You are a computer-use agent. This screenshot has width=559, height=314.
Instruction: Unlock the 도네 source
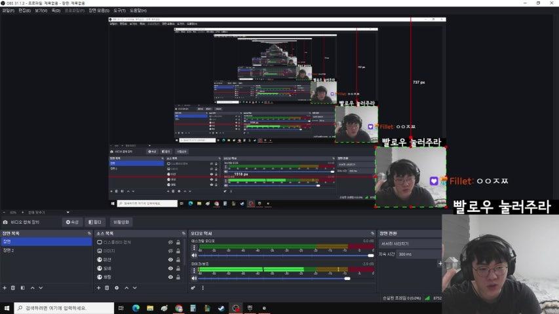click(x=178, y=268)
